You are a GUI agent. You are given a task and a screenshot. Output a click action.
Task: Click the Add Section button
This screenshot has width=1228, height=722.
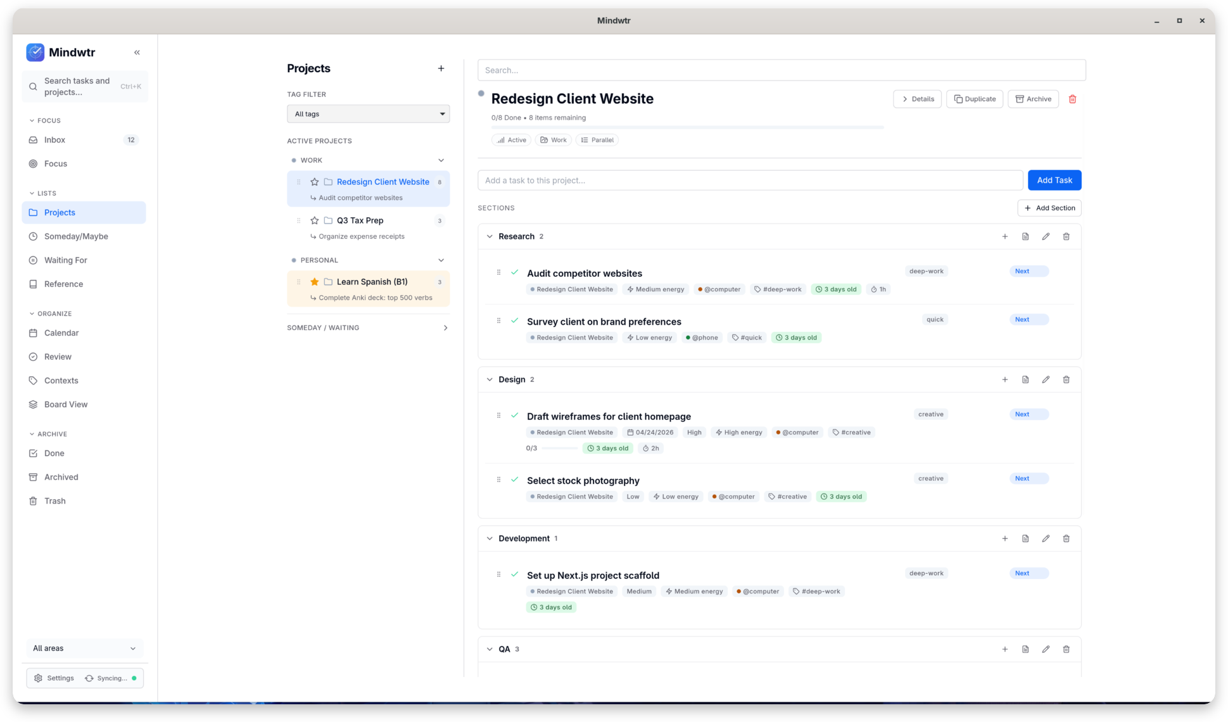click(x=1049, y=208)
